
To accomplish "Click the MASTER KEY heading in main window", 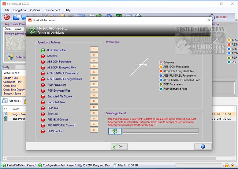I will (x=12, y=73).
